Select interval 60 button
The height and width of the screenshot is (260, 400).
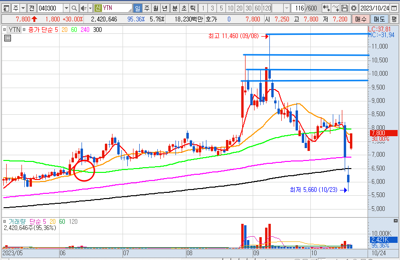pyautogui.click(x=257, y=9)
